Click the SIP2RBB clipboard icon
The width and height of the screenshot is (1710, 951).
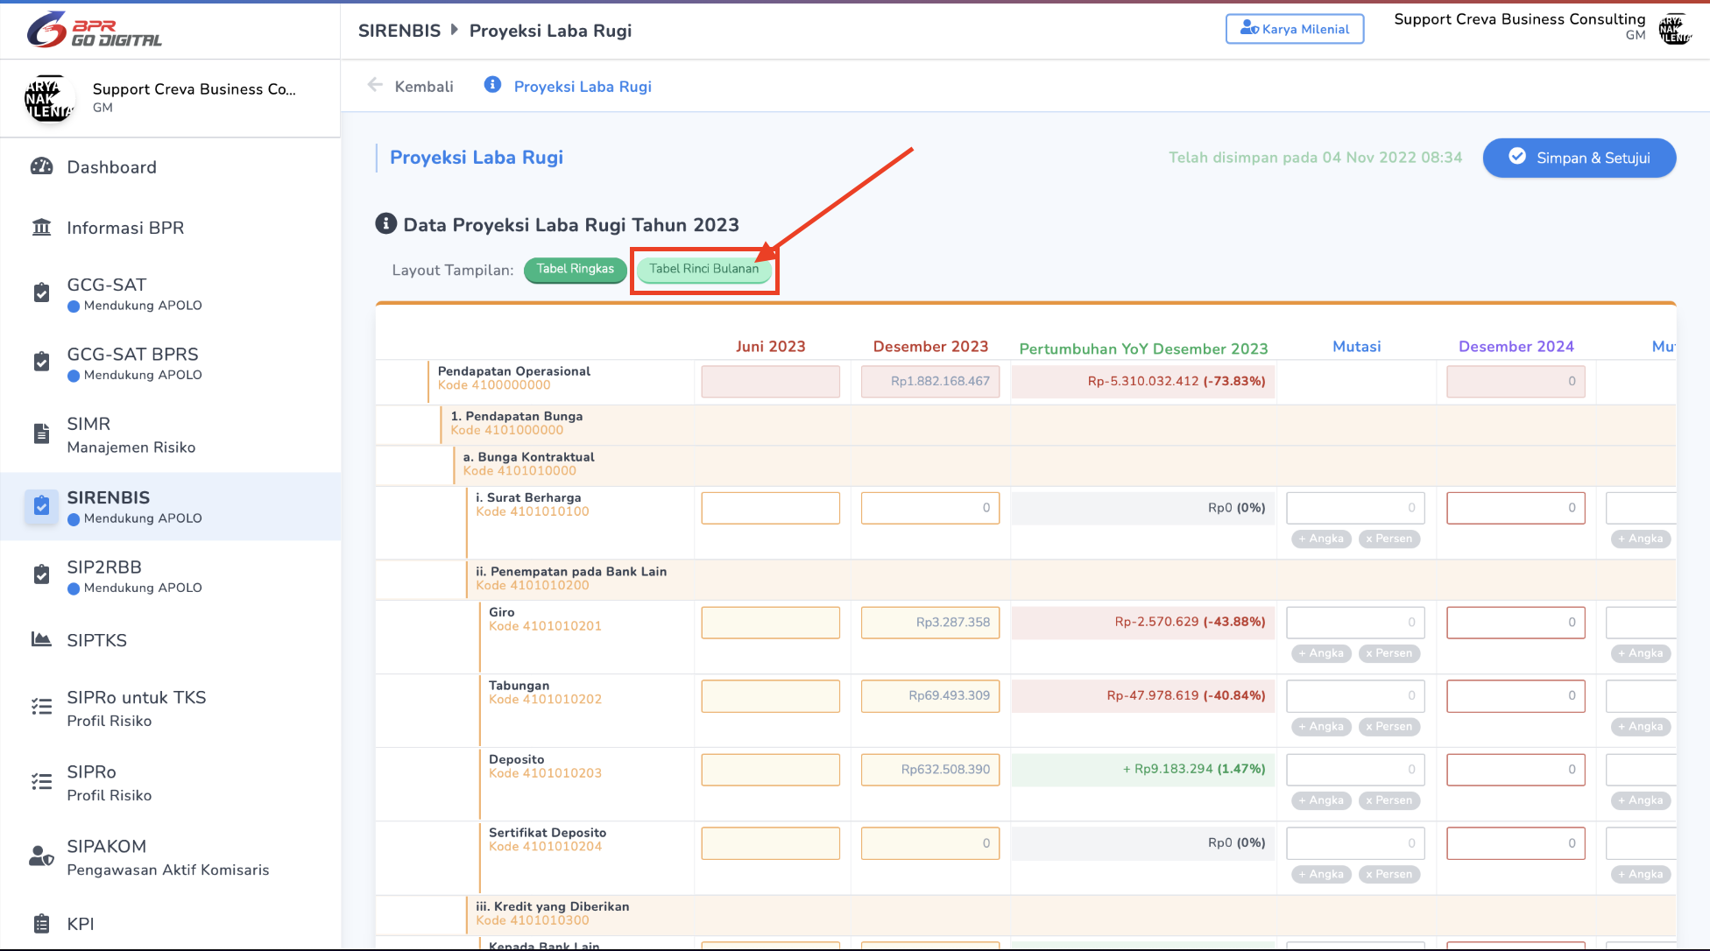tap(41, 574)
